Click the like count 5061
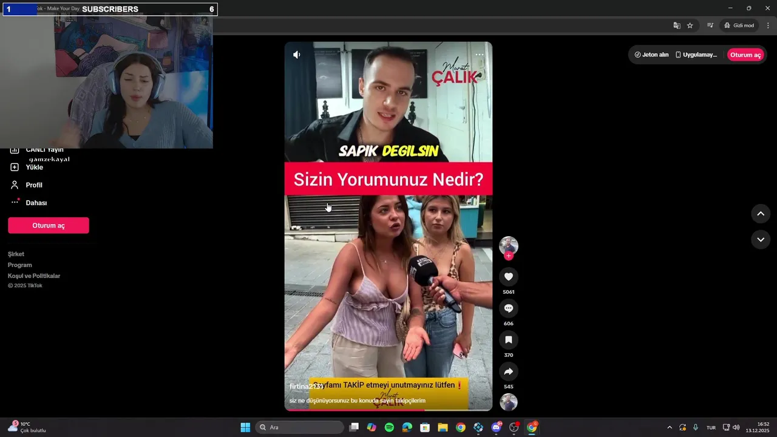 click(509, 292)
